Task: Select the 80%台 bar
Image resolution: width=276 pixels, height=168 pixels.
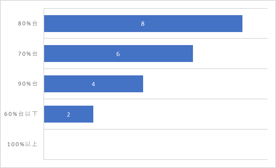Action: (x=143, y=24)
